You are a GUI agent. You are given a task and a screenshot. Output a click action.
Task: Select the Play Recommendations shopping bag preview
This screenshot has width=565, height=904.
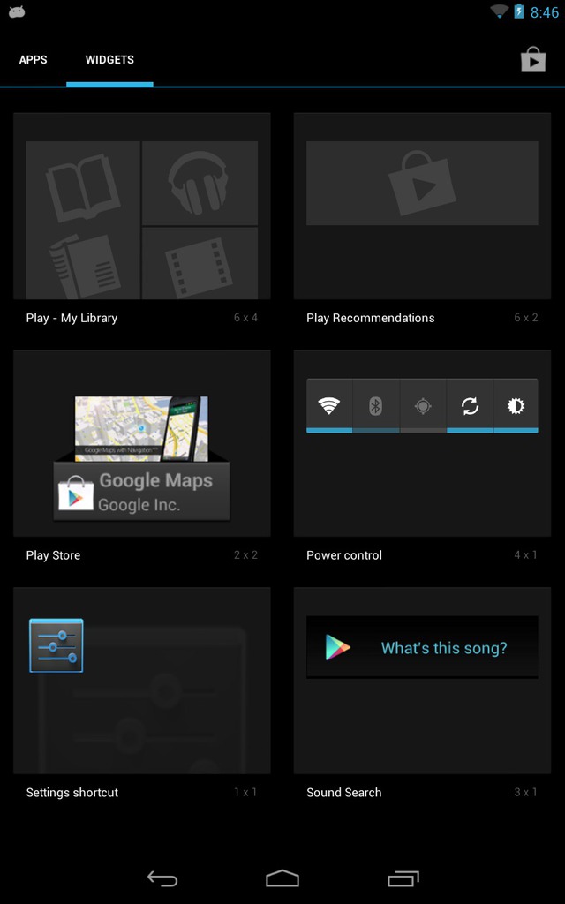pyautogui.click(x=422, y=184)
